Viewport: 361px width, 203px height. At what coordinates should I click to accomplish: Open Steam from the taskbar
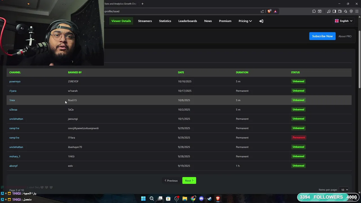point(210,198)
